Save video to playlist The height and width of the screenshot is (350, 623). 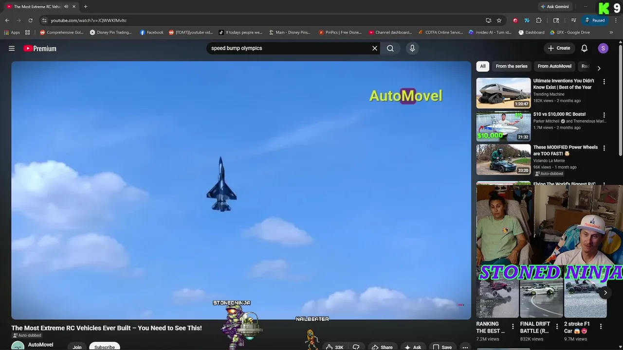pos(442,347)
